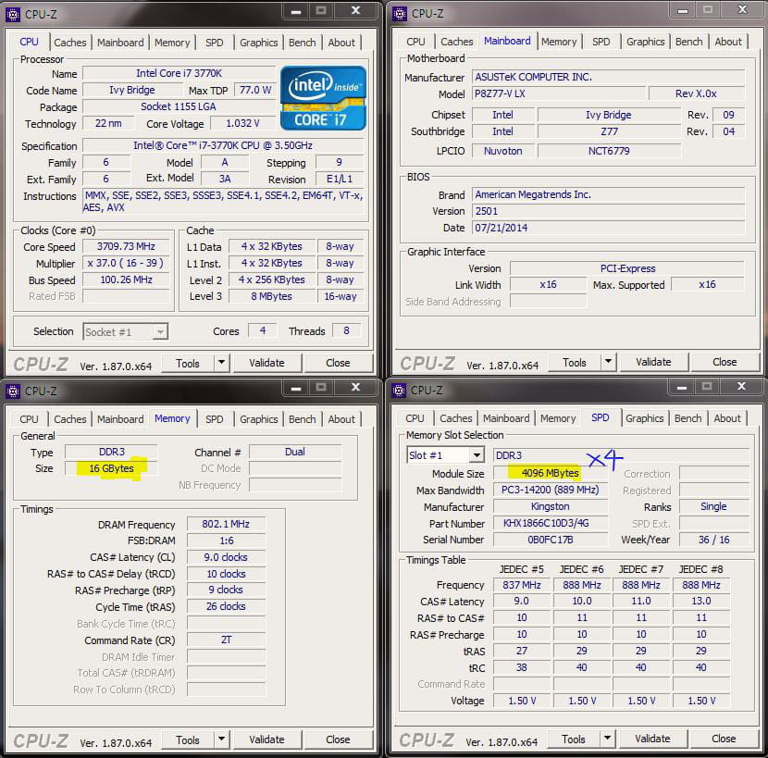The width and height of the screenshot is (768, 758).
Task: Click the Multiplier value "x 37.0 ( 16 - 39 )"
Action: [126, 263]
